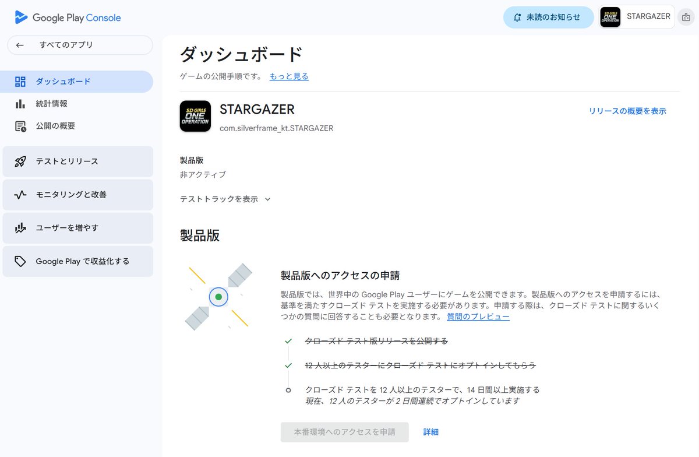Click the 製品版へのアクセスの申請 heading
The image size is (699, 457).
click(340, 276)
